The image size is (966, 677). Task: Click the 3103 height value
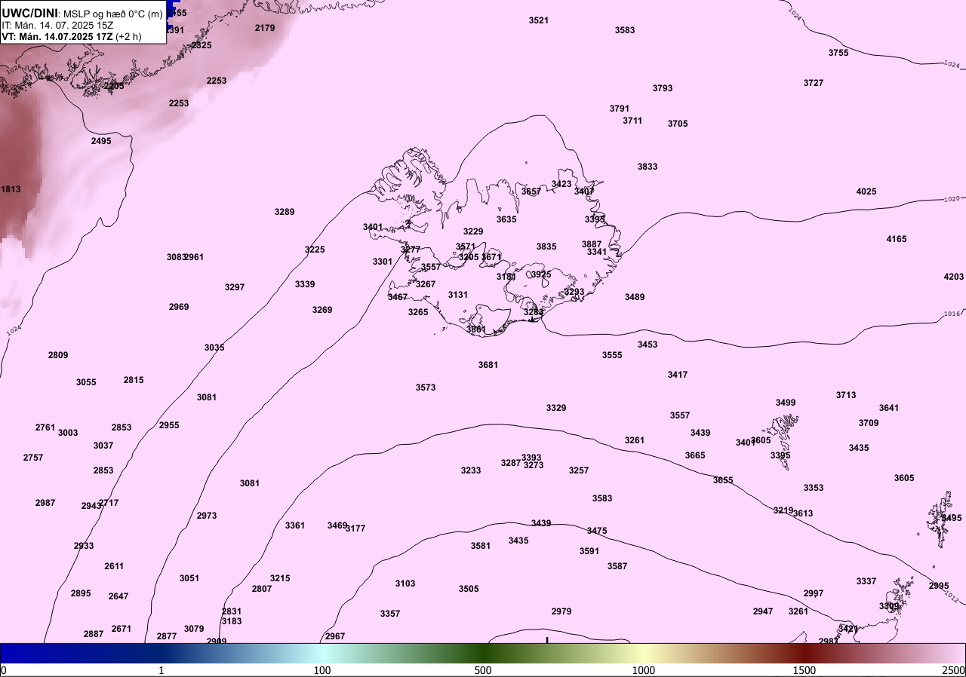(x=405, y=584)
